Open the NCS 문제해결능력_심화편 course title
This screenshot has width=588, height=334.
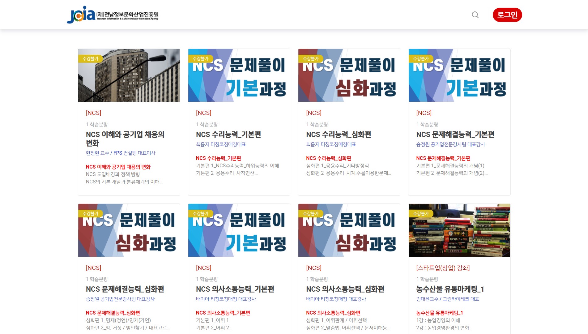125,289
